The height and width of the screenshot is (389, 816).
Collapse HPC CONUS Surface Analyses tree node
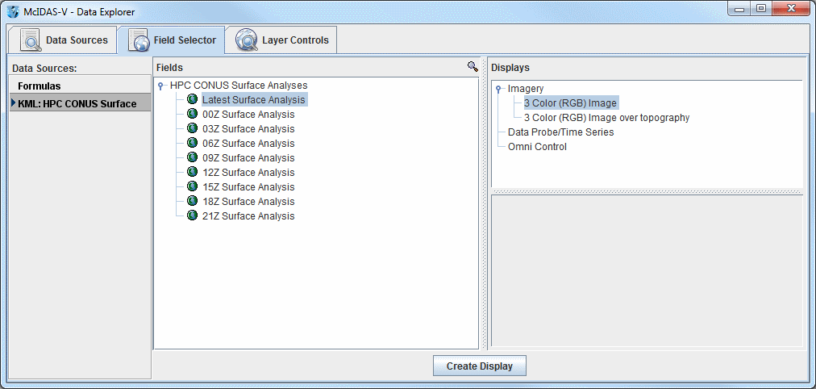tap(161, 86)
